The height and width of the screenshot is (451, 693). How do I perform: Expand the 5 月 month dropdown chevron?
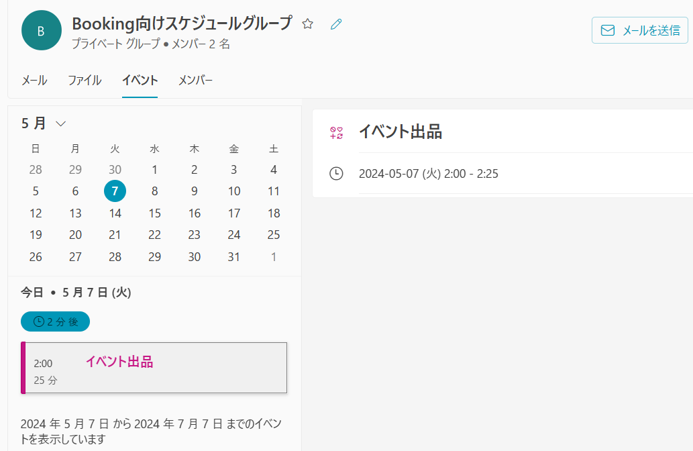tap(61, 123)
